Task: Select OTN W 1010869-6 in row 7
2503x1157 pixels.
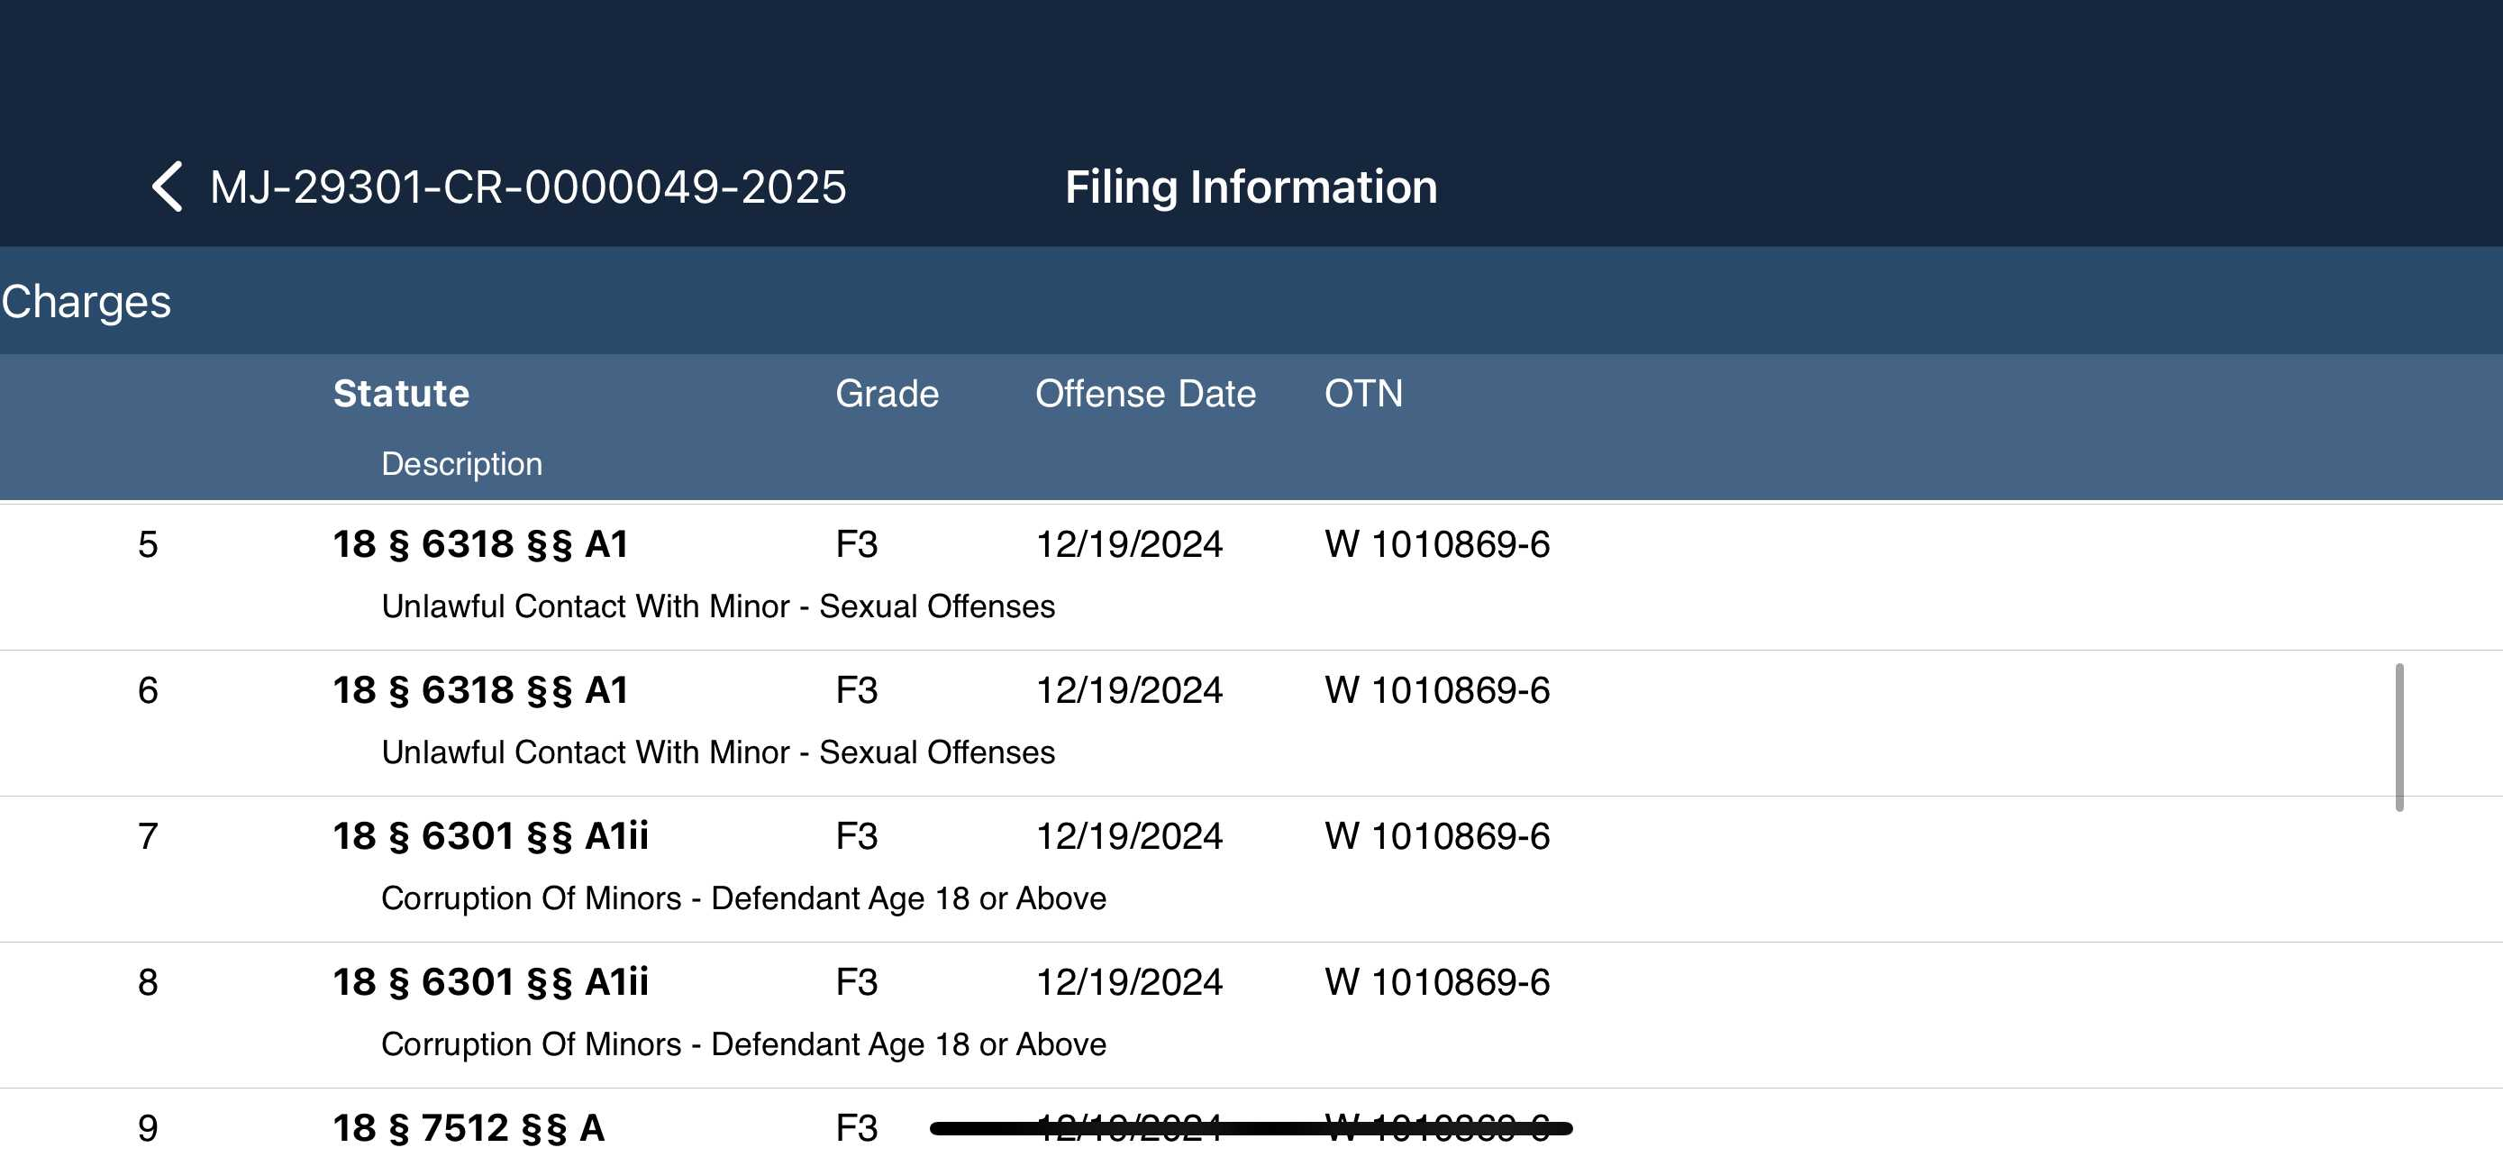Action: click(x=1436, y=836)
